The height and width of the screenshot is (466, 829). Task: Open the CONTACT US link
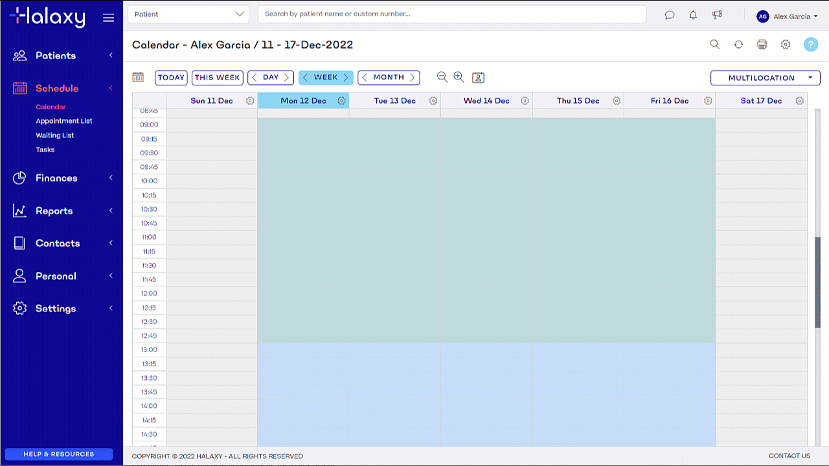point(789,456)
